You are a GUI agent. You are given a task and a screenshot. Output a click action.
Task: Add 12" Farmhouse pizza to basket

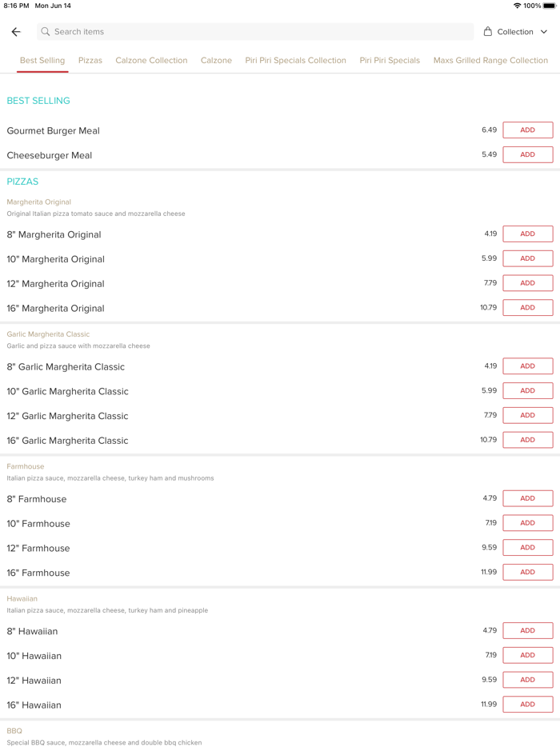(x=527, y=548)
